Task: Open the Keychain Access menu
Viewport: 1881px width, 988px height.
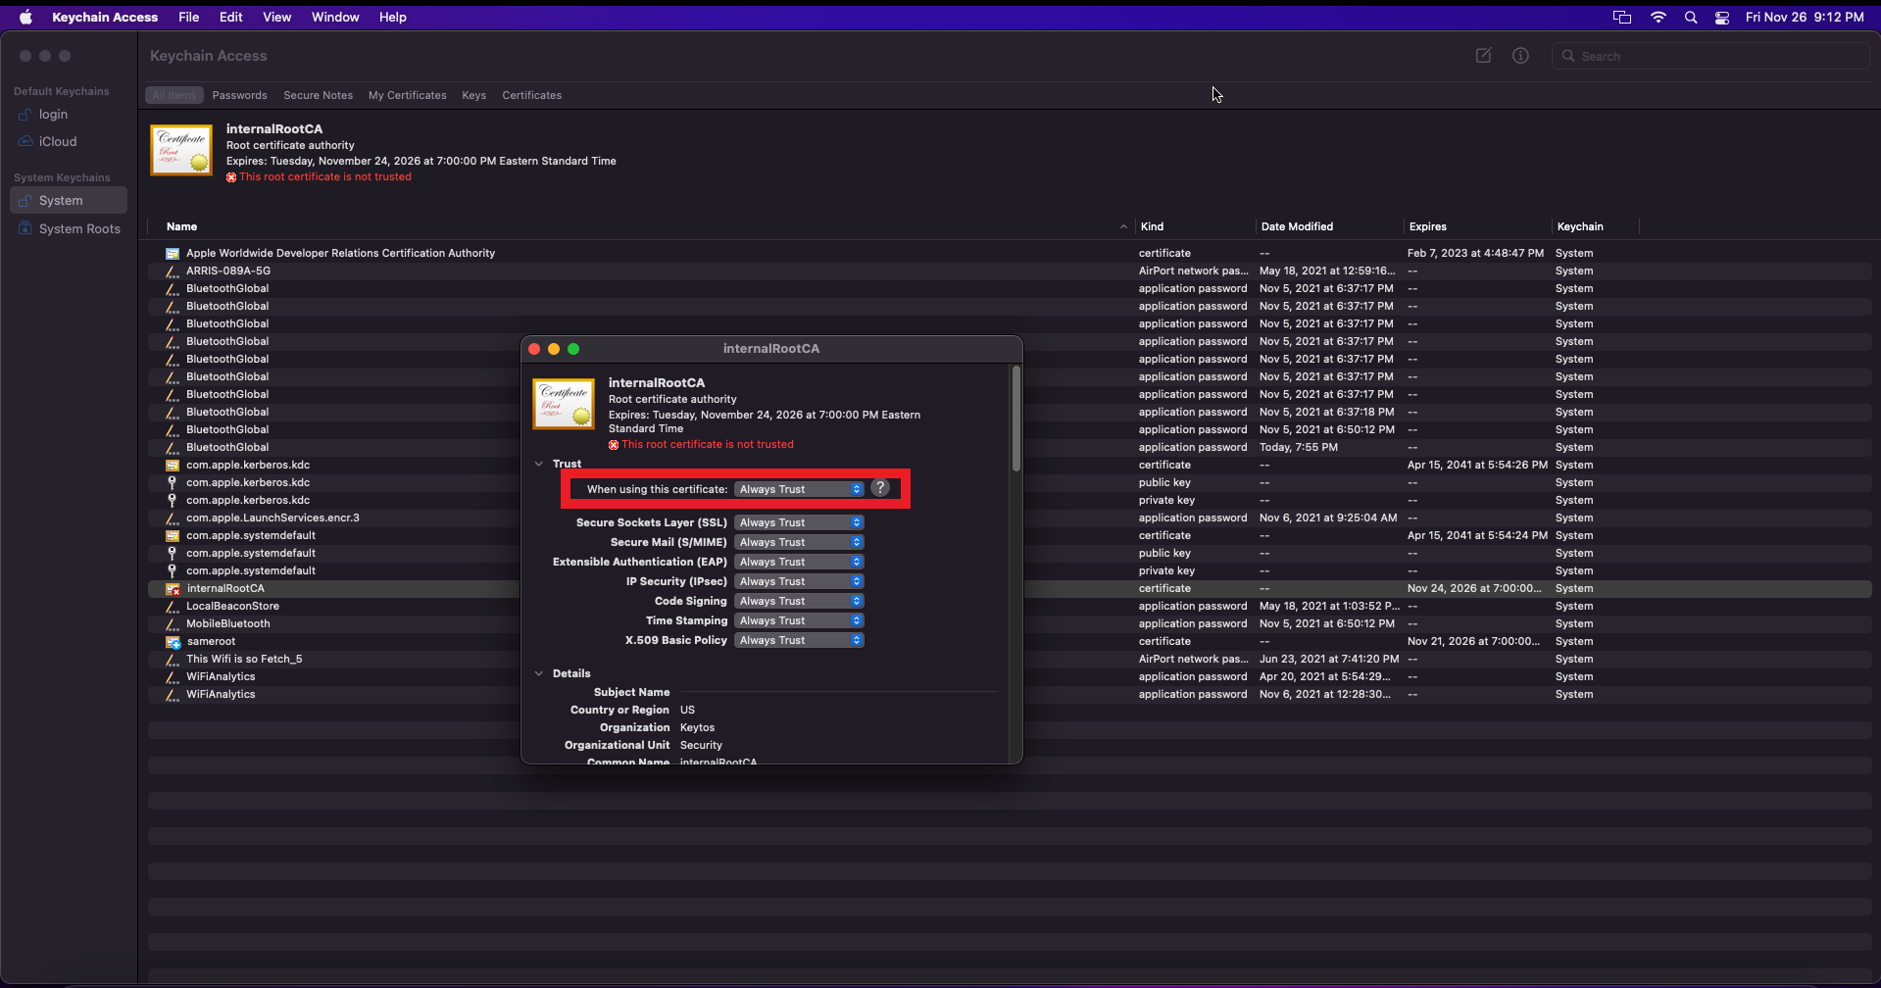Action: pyautogui.click(x=105, y=17)
